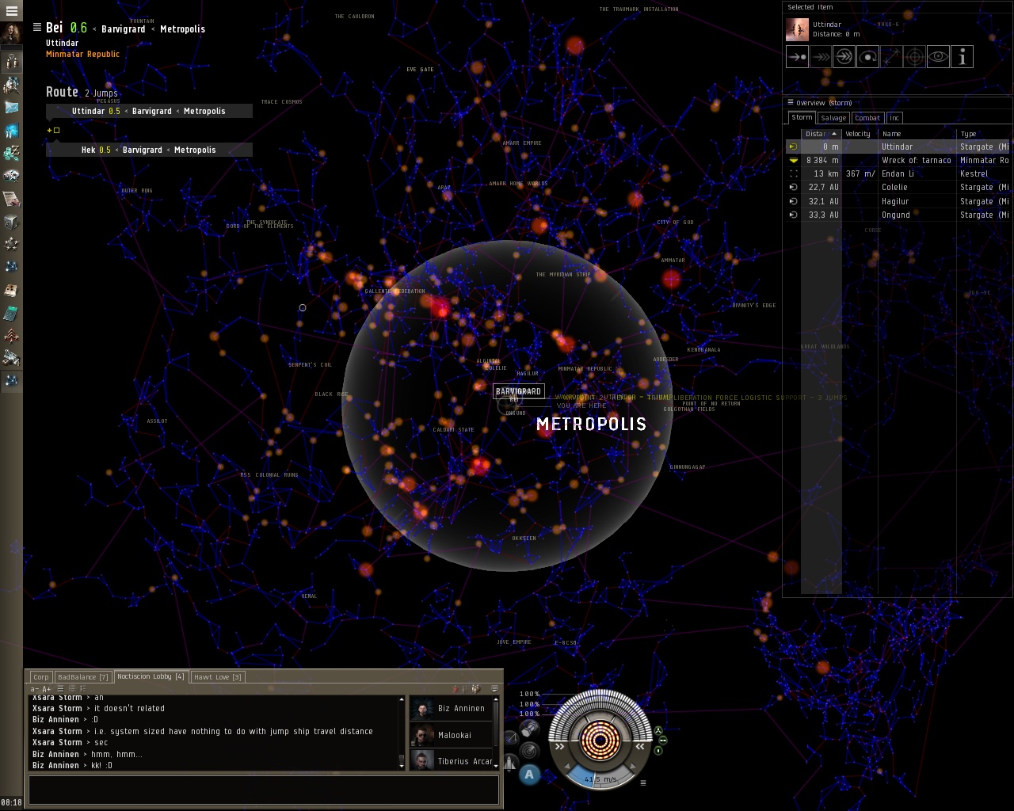Open the Contracts icon in Neocom
The image size is (1014, 811).
(x=11, y=198)
